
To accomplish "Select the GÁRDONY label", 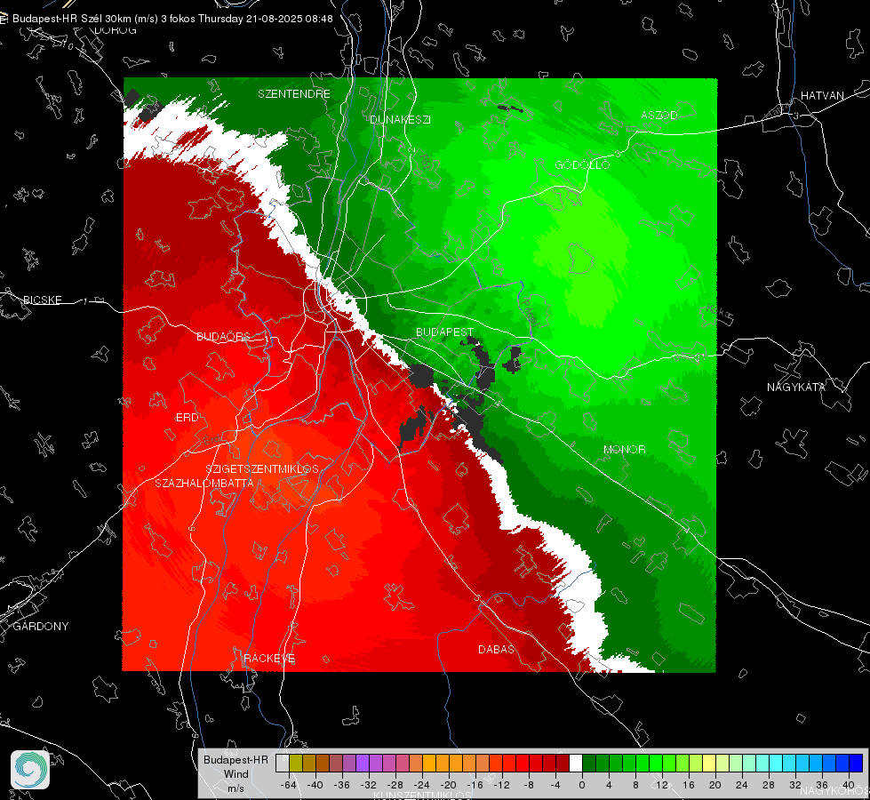I will [41, 627].
